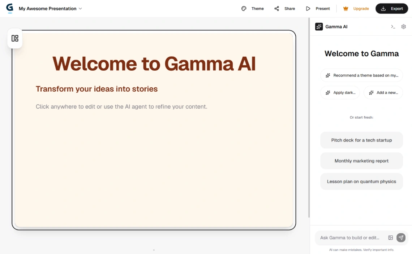
Task: Click the Export button
Action: pos(392,8)
